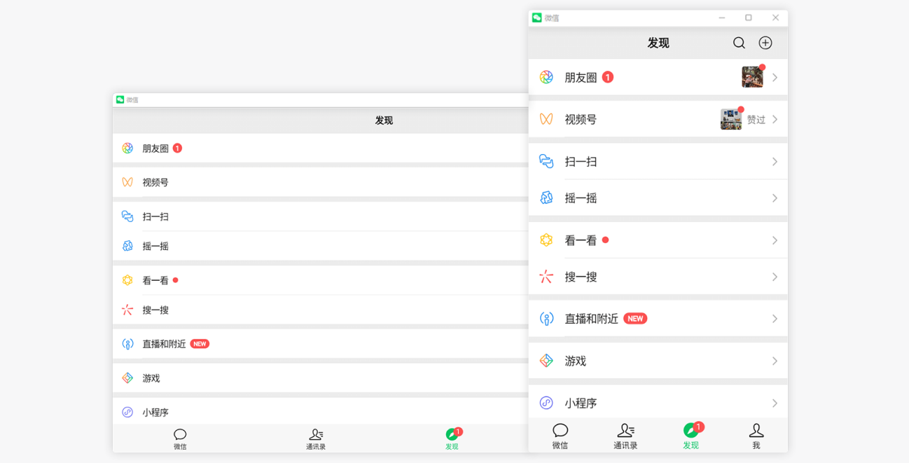The image size is (909, 463).
Task: Click 游戏 diamond icon in the wider left window
Action: point(127,378)
